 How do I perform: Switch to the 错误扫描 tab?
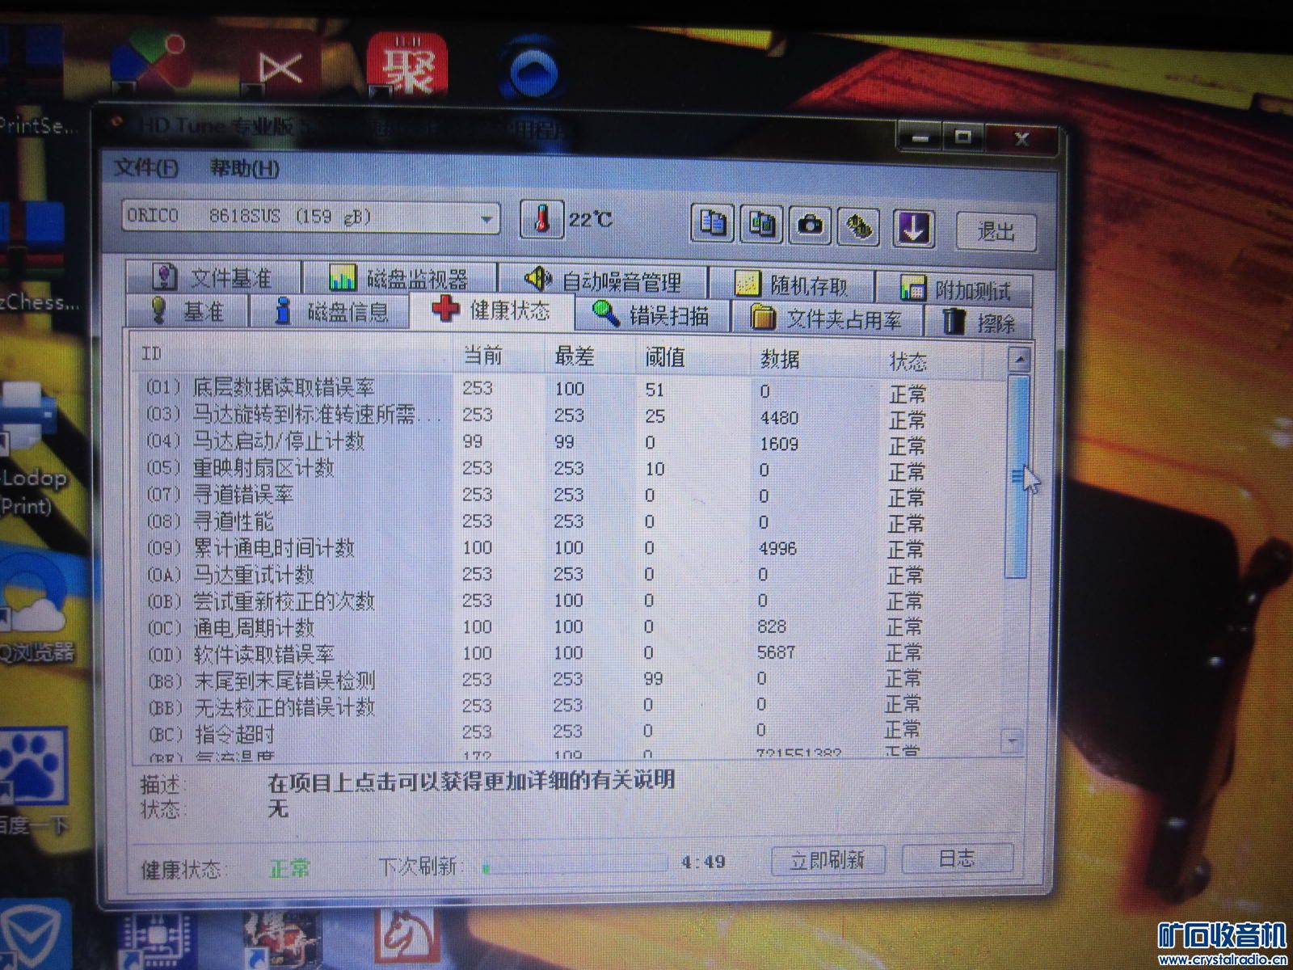coord(651,315)
